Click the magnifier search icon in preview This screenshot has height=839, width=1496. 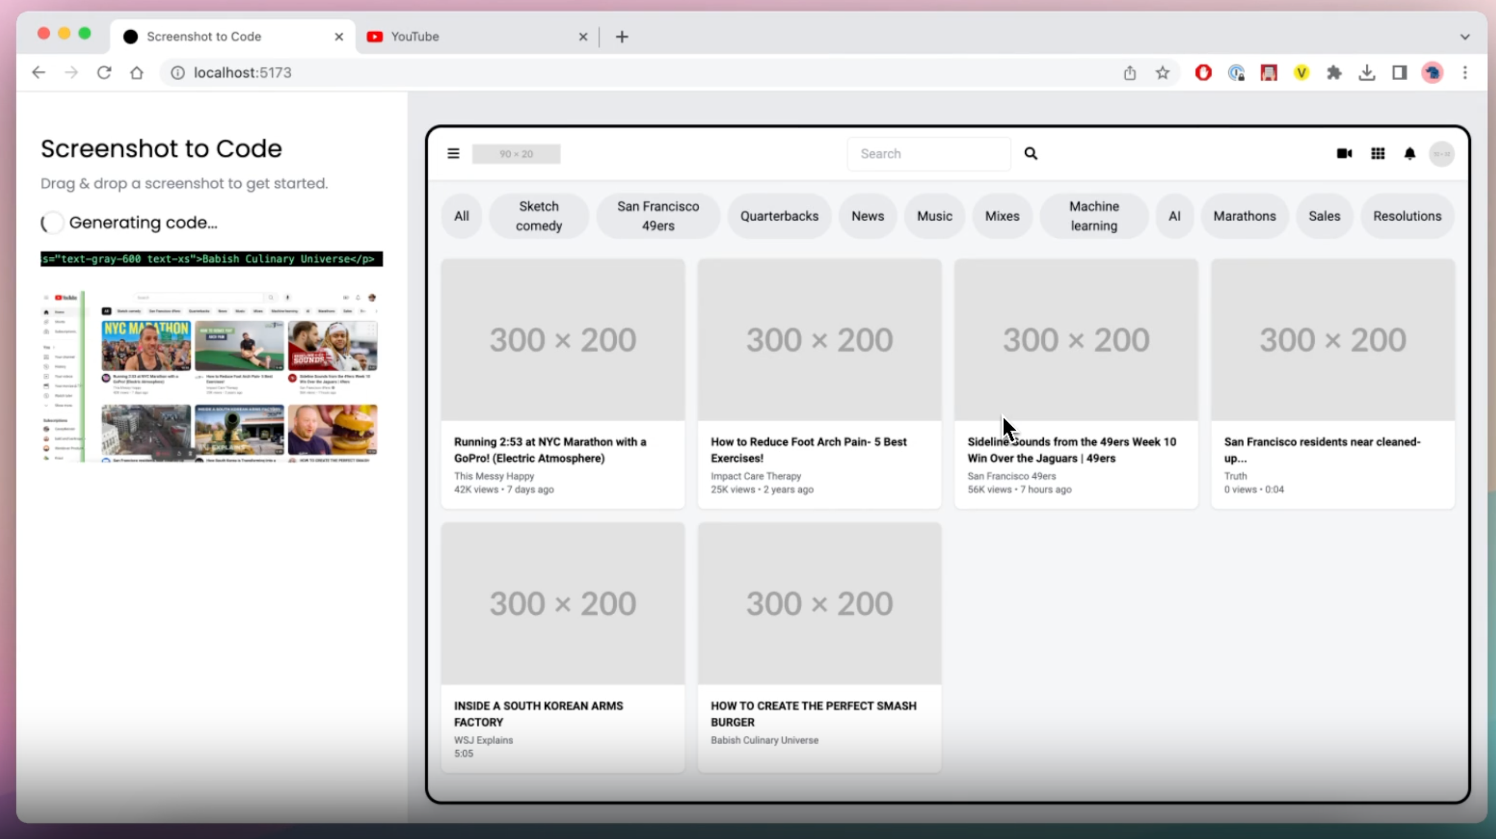[x=1030, y=153]
